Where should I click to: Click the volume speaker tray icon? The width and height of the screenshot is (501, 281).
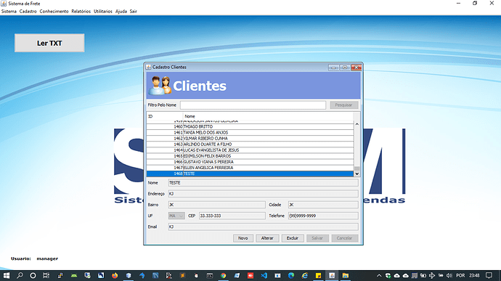click(x=449, y=275)
